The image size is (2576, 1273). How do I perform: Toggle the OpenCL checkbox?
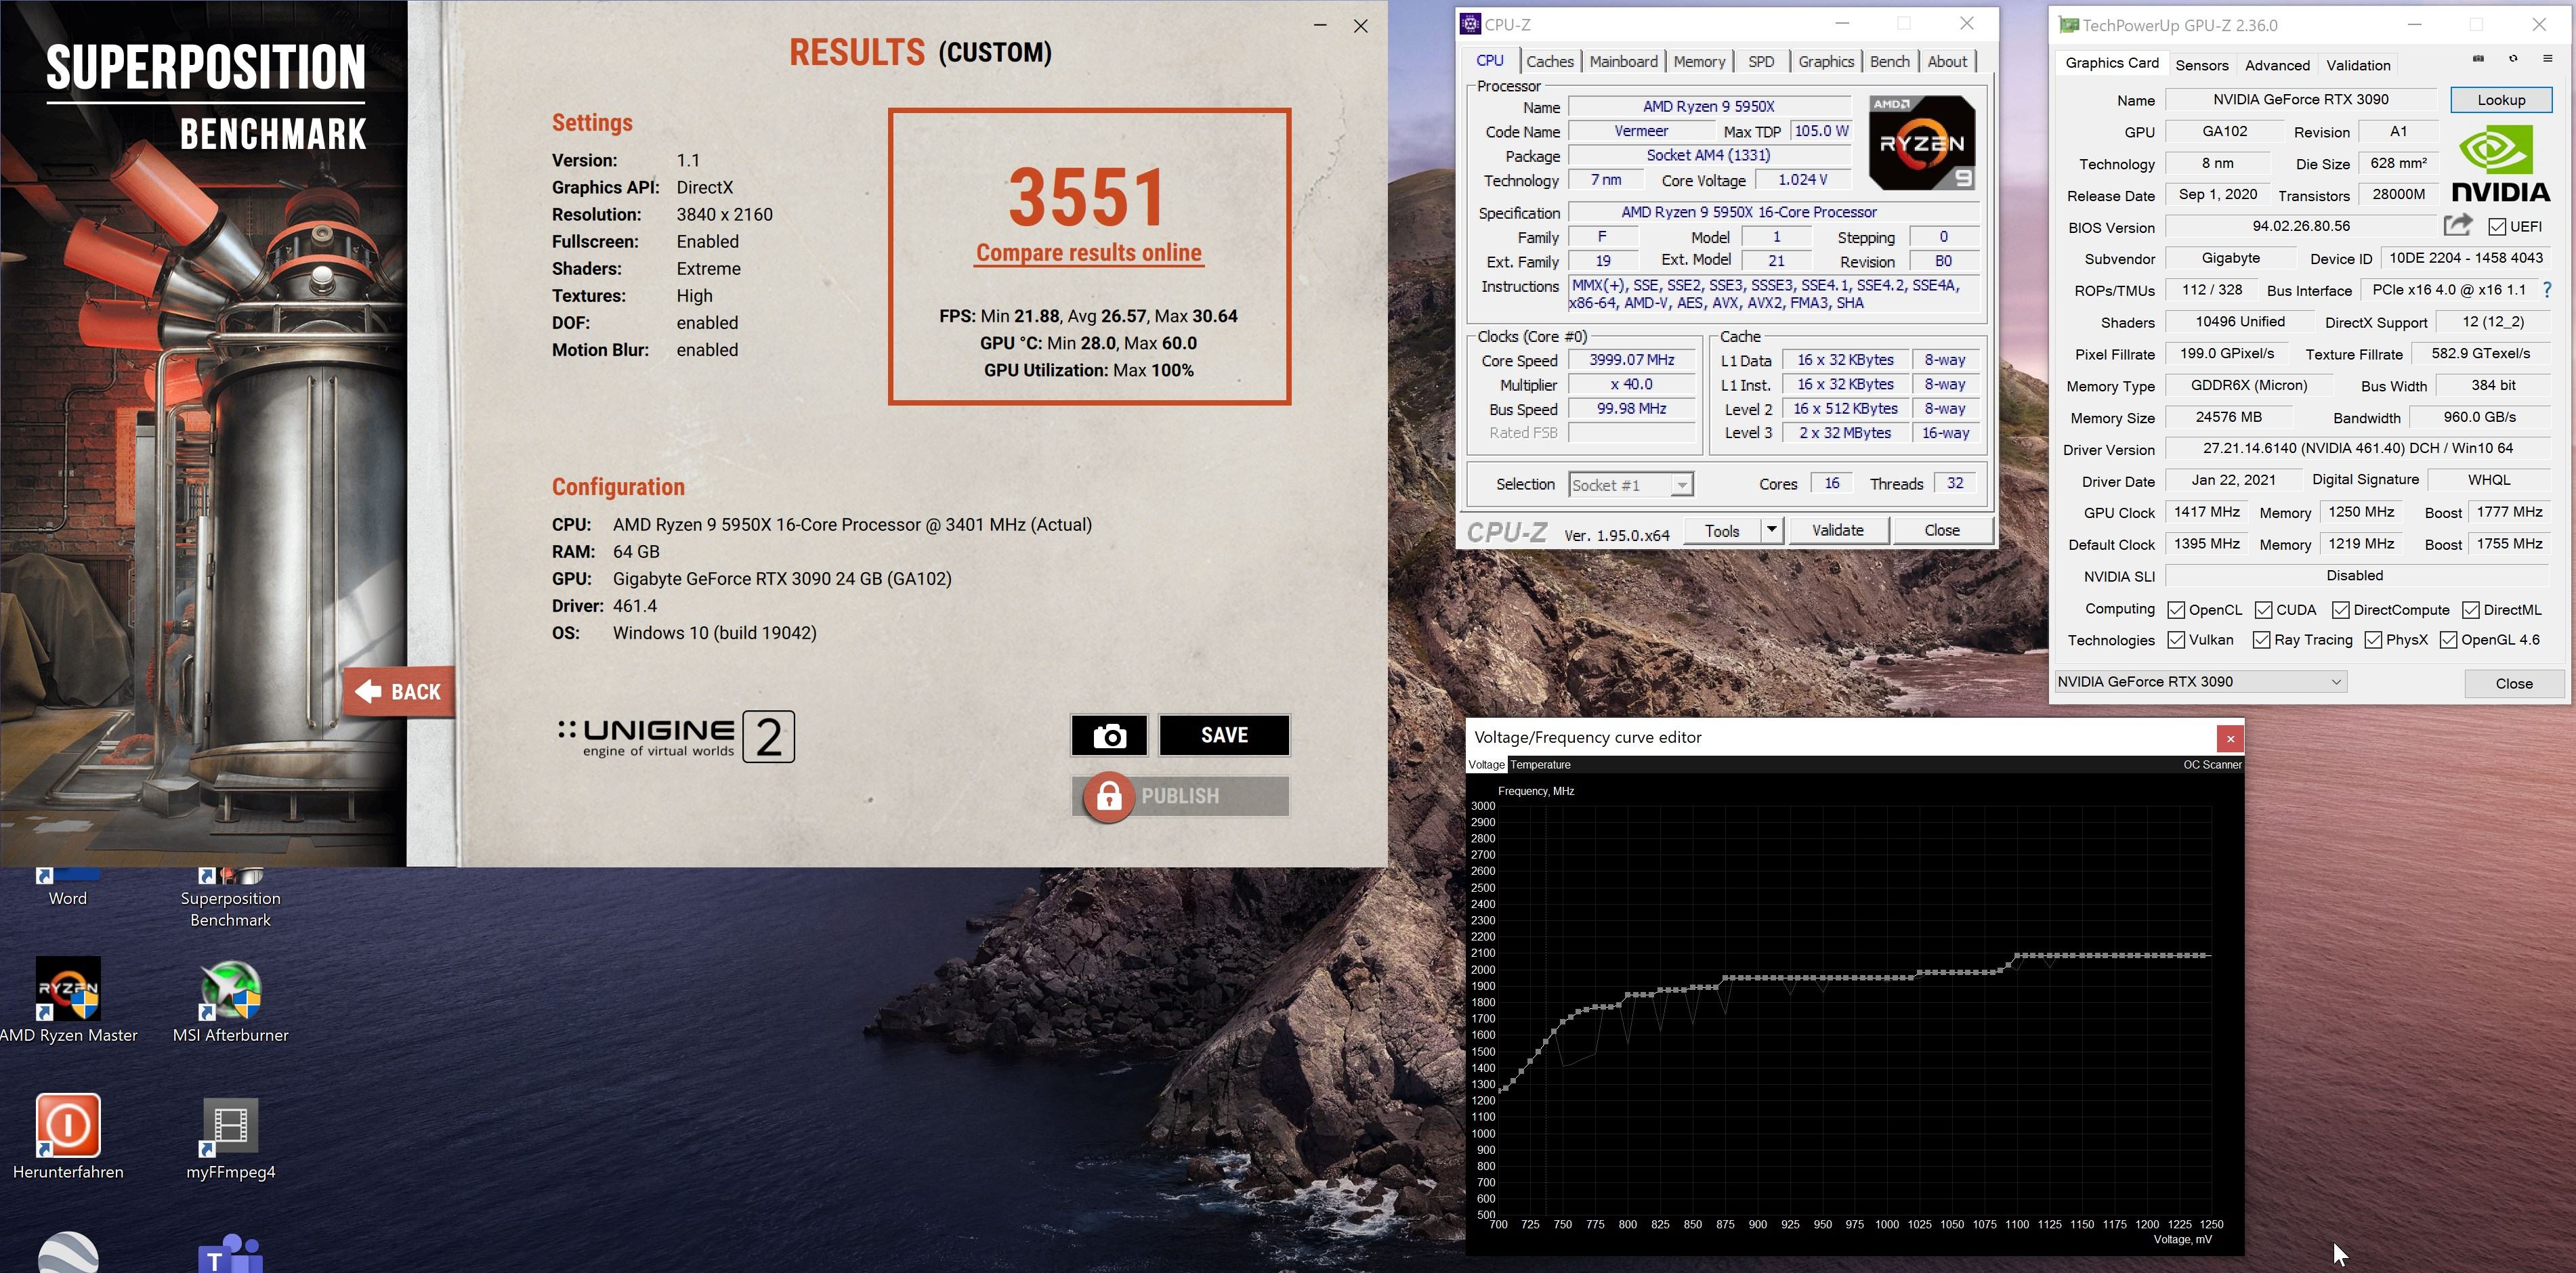click(x=2176, y=610)
